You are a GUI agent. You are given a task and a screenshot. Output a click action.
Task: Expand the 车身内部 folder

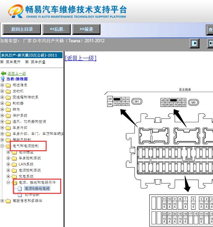(2, 128)
